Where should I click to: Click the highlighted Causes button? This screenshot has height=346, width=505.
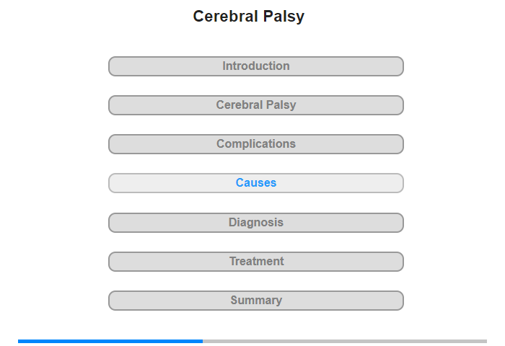pyautogui.click(x=256, y=183)
